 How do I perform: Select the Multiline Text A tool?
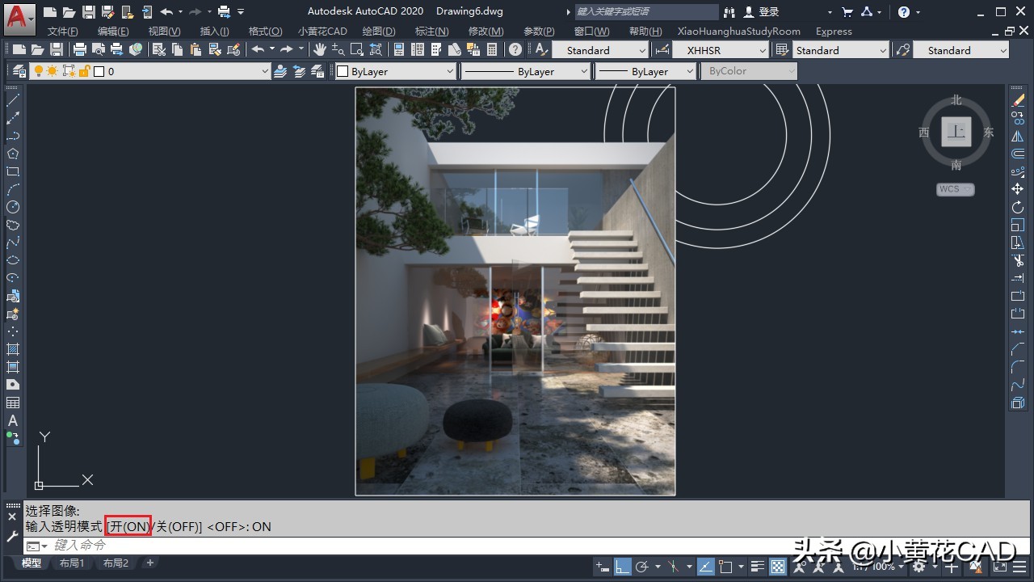pyautogui.click(x=13, y=420)
